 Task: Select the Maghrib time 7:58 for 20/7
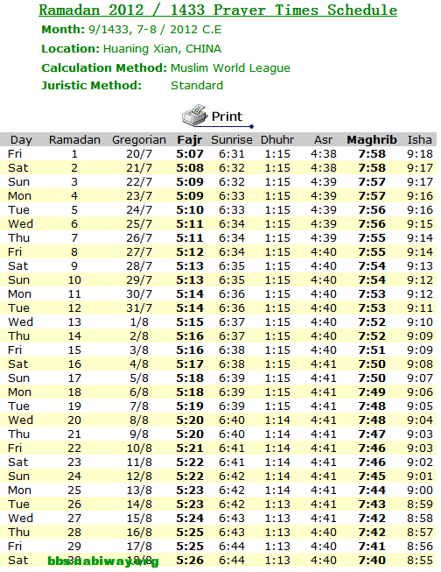coord(372,153)
